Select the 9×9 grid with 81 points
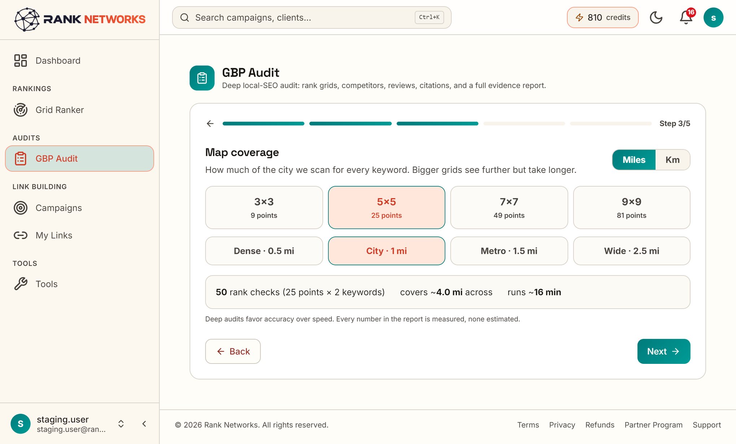Viewport: 736px width, 444px height. 631,208
